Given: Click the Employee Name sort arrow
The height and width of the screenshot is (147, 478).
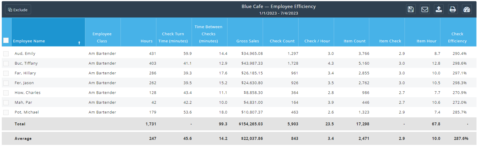Looking at the screenshot, I should (x=79, y=43).
